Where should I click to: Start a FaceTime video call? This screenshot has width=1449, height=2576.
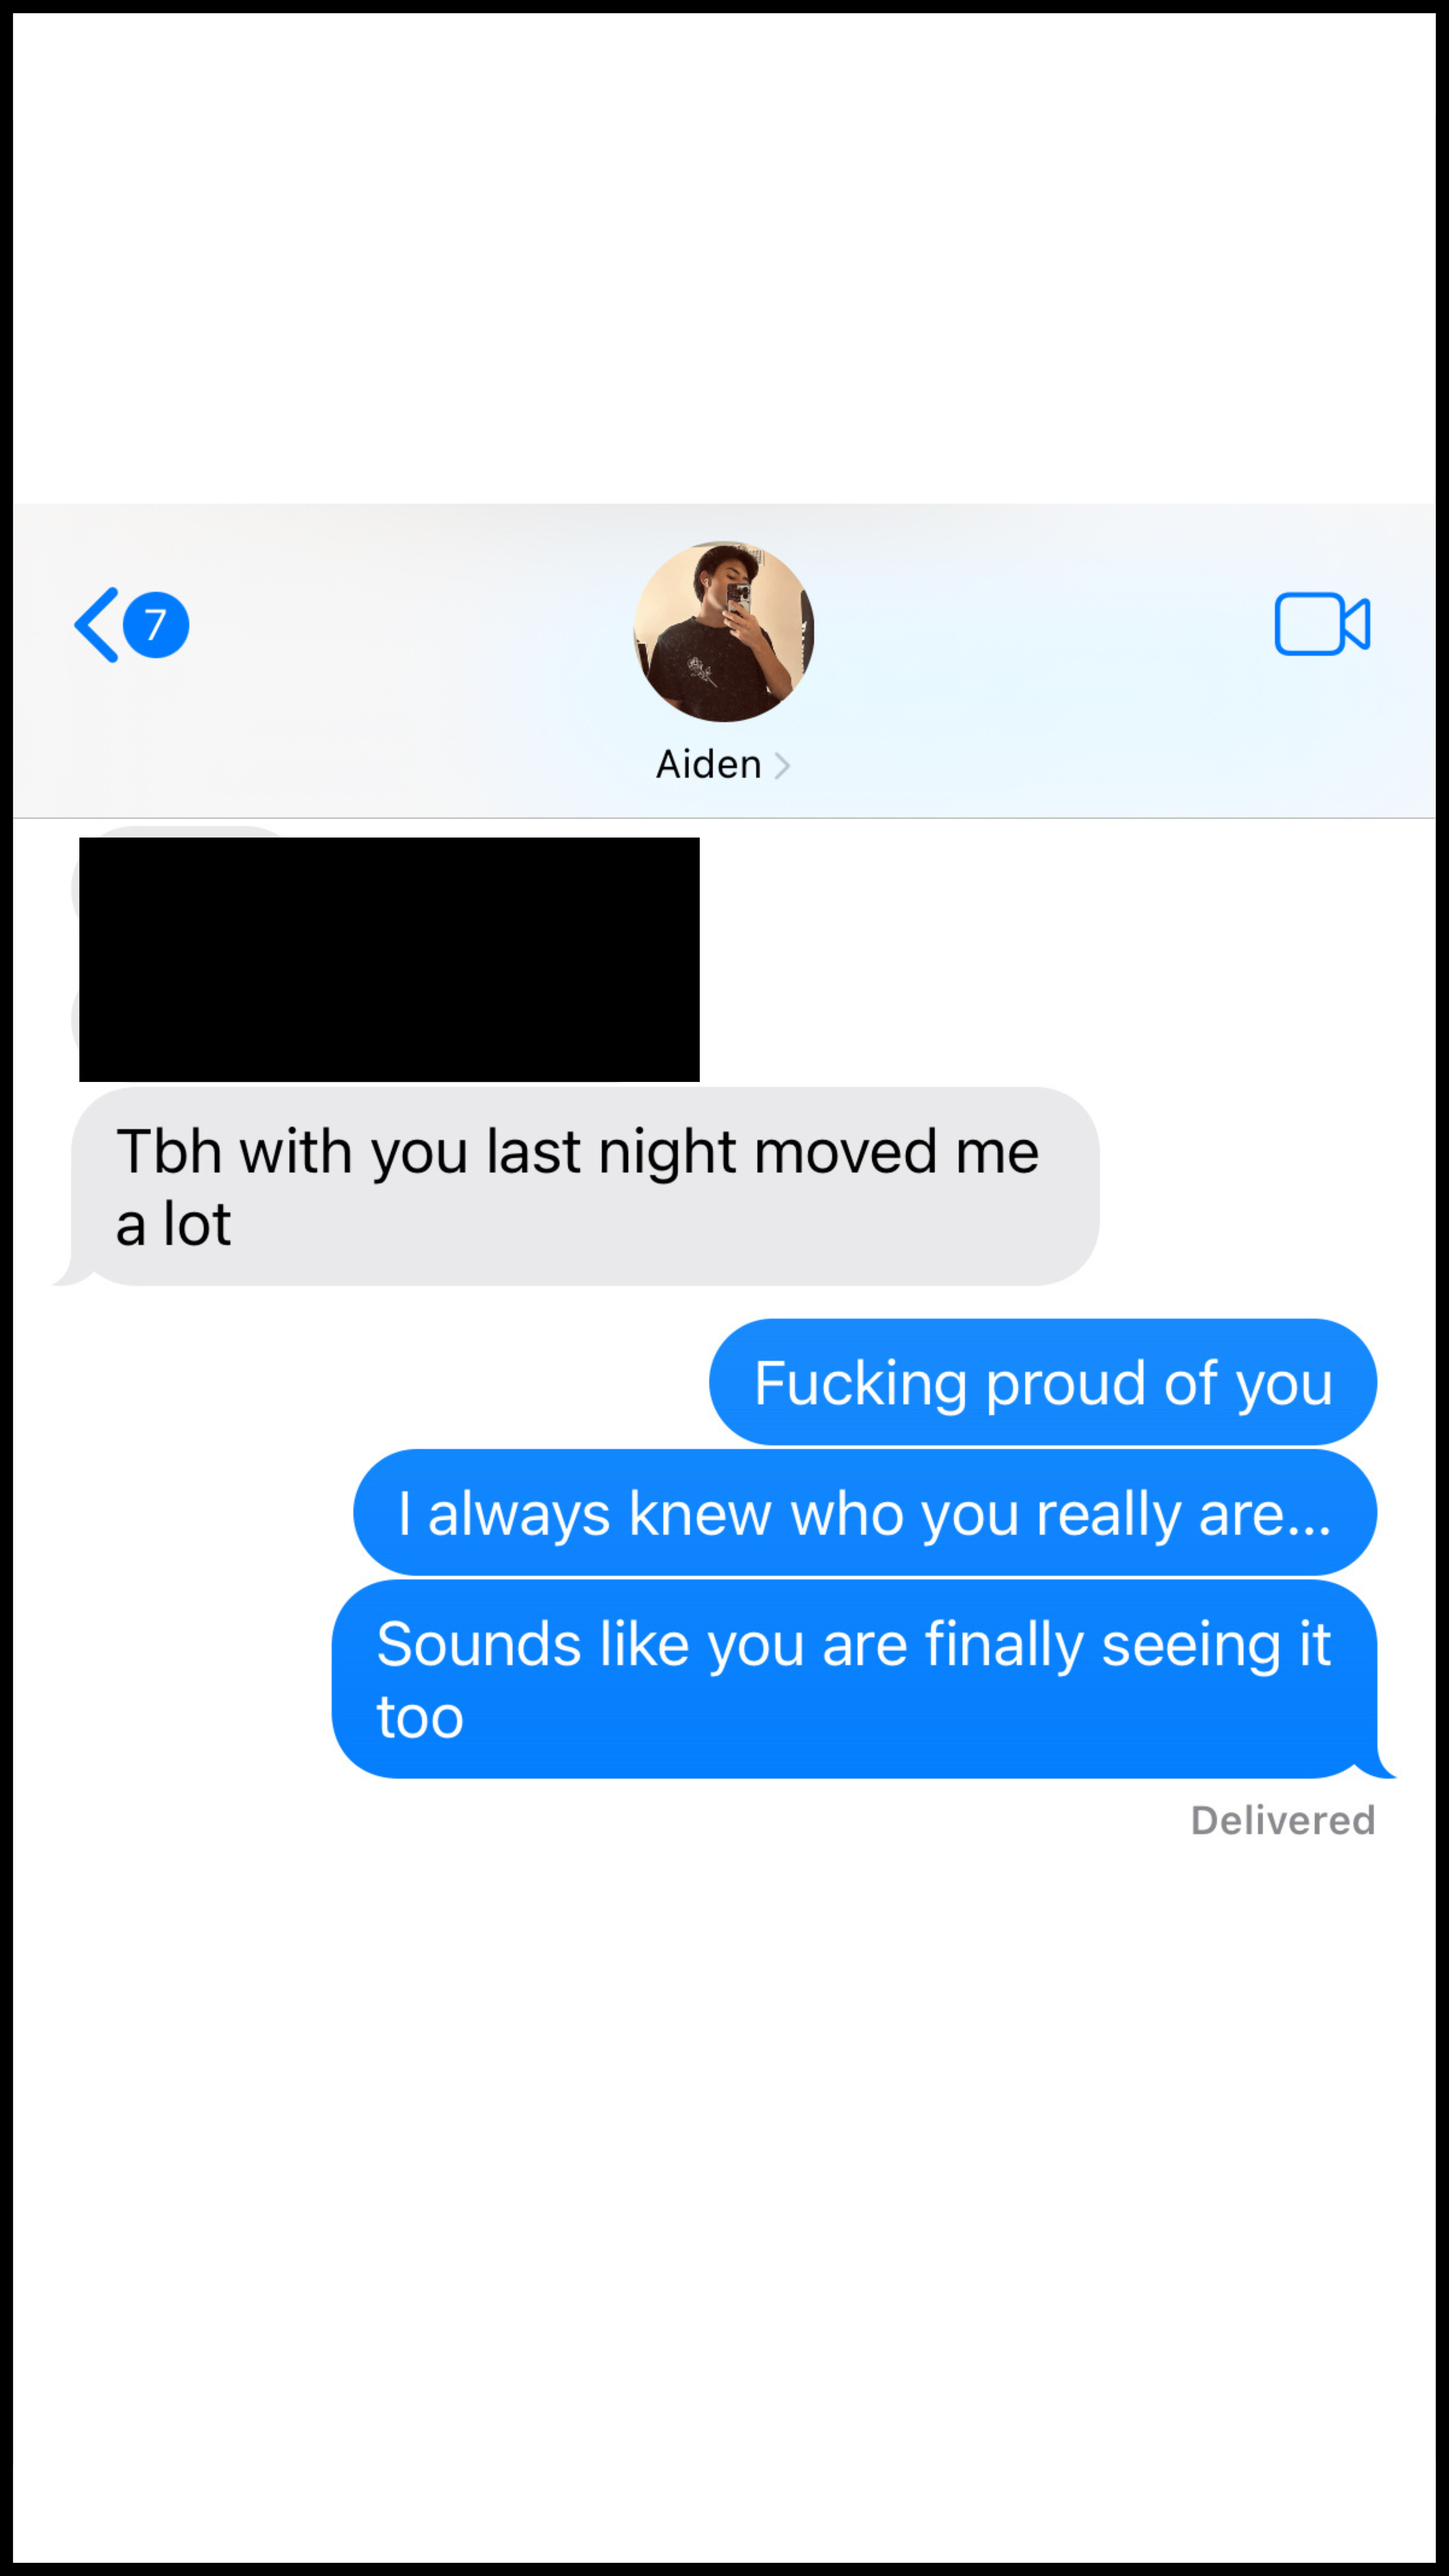click(1321, 624)
